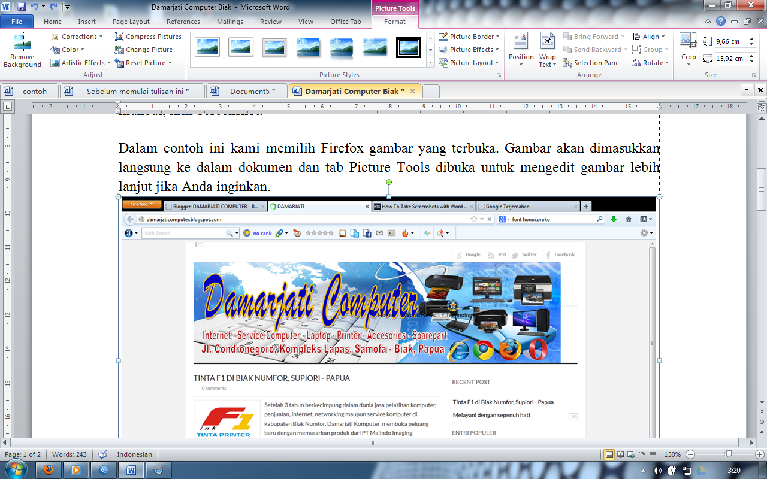Switch to the Document5 tab

pyautogui.click(x=247, y=91)
